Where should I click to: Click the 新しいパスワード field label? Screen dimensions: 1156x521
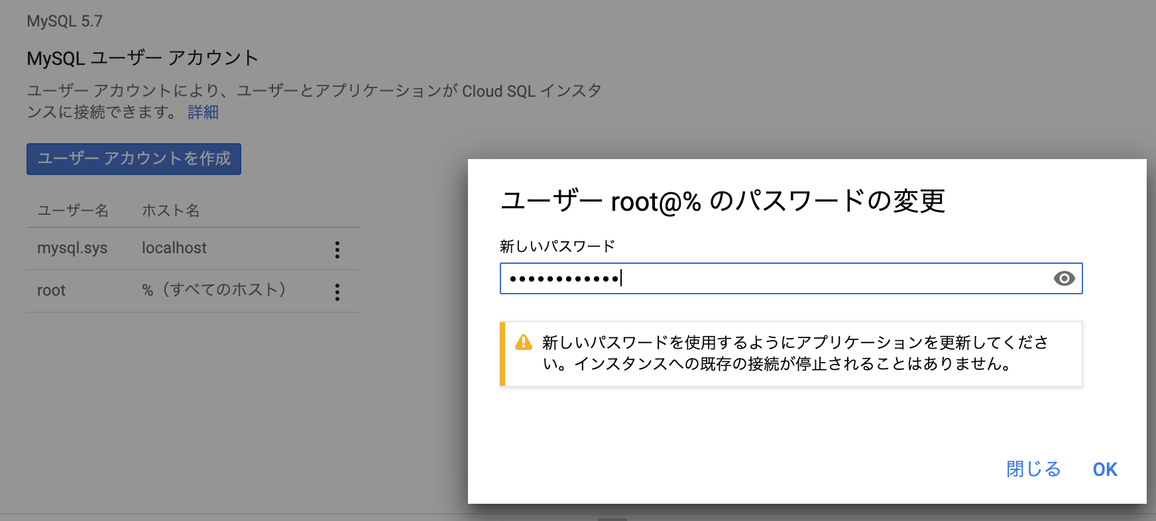click(x=557, y=246)
